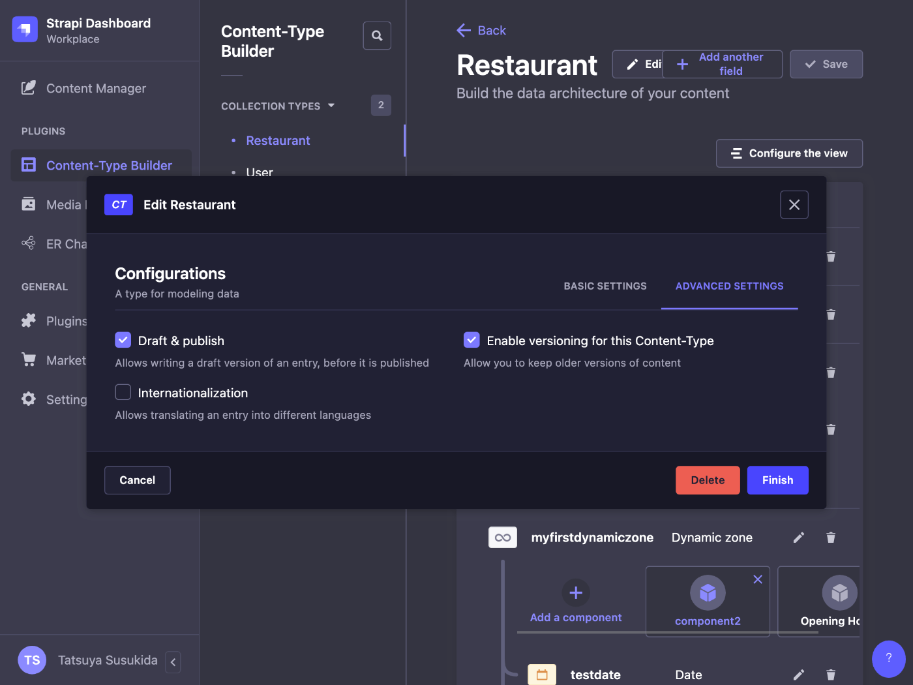Open the help question mark button
Viewport: 913px width, 685px height.
889,659
